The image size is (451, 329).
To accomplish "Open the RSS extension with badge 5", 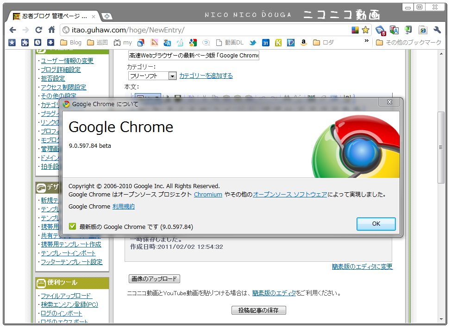I will (380, 30).
